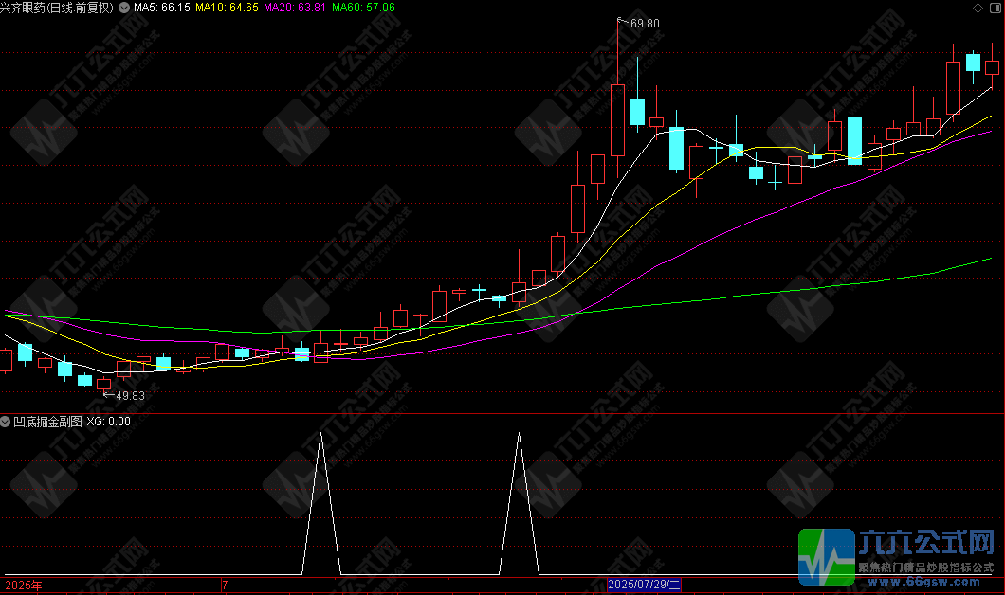Click the 2025年 label on time axis
Screen dimensions: 1005x595
click(x=23, y=586)
